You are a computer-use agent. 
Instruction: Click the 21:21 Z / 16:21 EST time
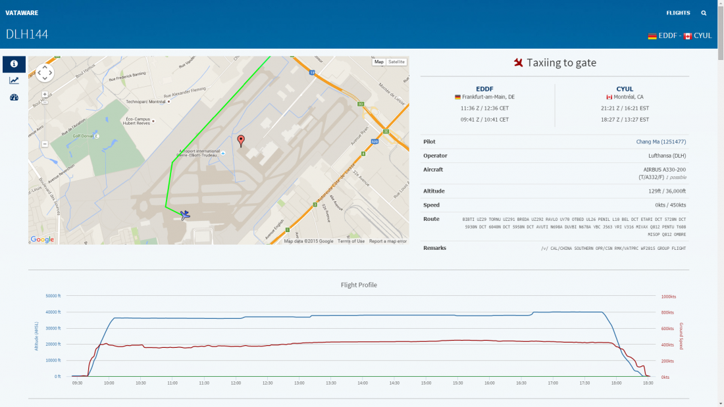(x=625, y=108)
